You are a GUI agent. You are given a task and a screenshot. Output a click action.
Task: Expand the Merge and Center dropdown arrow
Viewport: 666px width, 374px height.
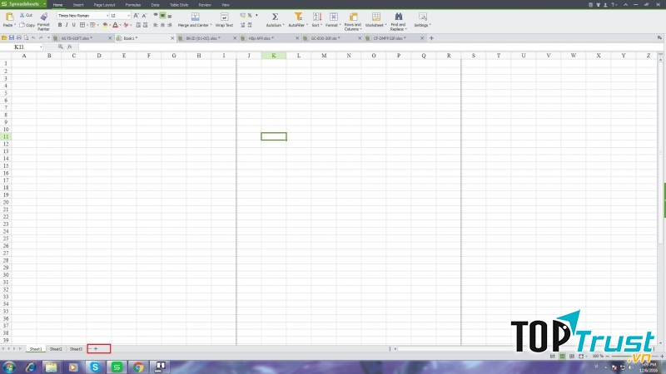tap(211, 25)
